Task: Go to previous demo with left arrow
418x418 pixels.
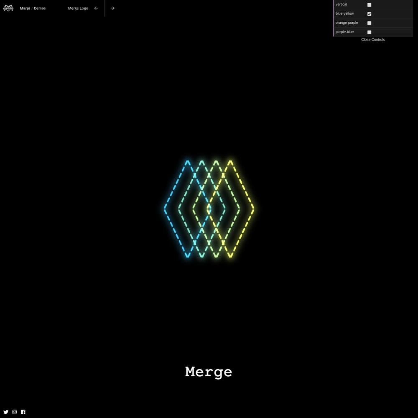Action: pos(96,8)
